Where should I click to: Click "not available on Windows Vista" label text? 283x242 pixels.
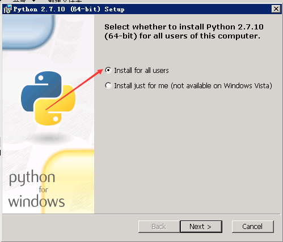(222, 86)
